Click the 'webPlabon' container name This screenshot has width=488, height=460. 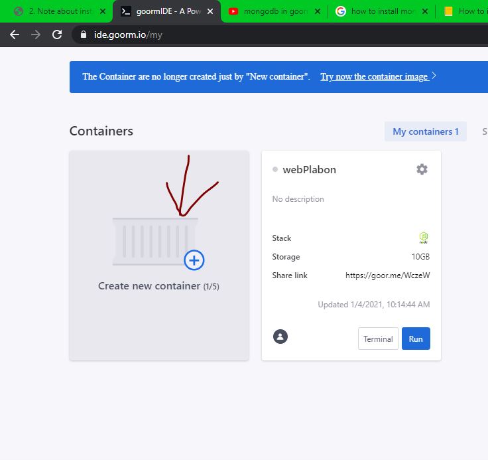310,169
